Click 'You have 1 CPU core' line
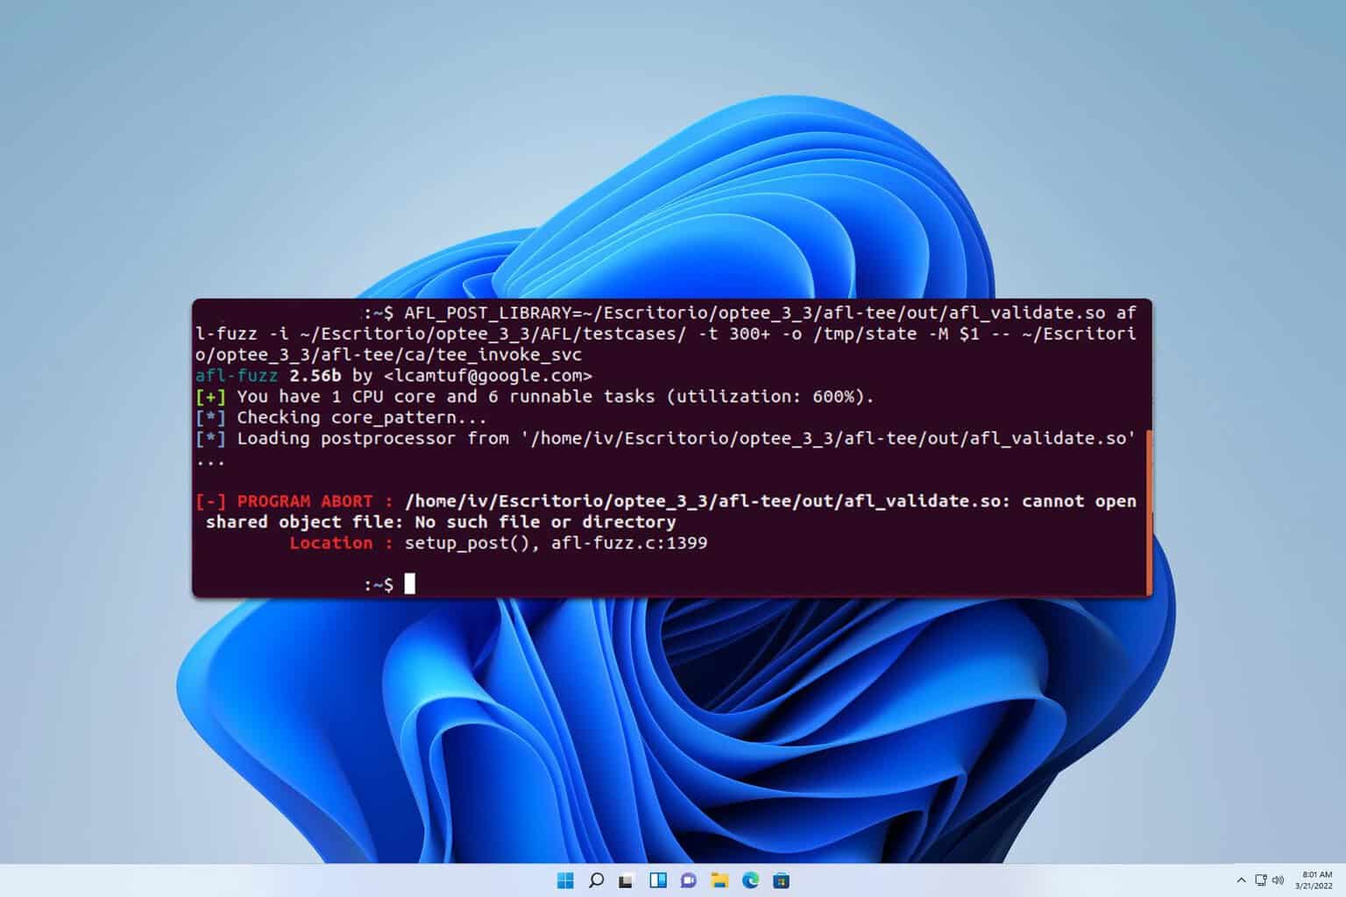This screenshot has height=897, width=1346. coord(535,397)
